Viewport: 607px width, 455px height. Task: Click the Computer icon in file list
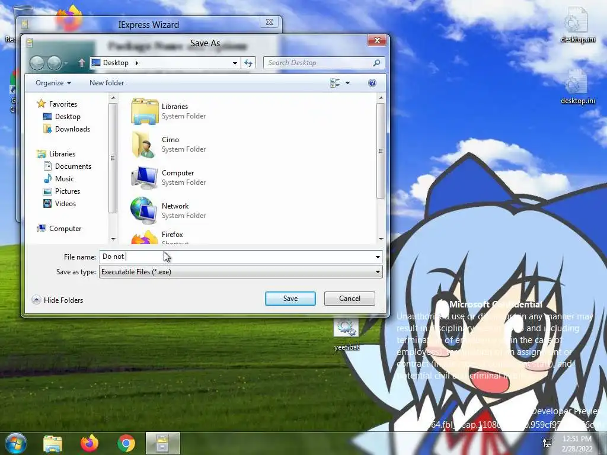click(x=145, y=178)
